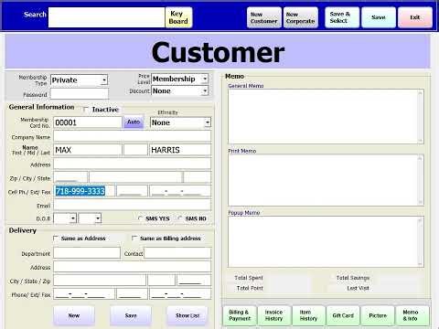The height and width of the screenshot is (329, 439).
Task: Click the Membership Card No. field
Action: coord(88,122)
